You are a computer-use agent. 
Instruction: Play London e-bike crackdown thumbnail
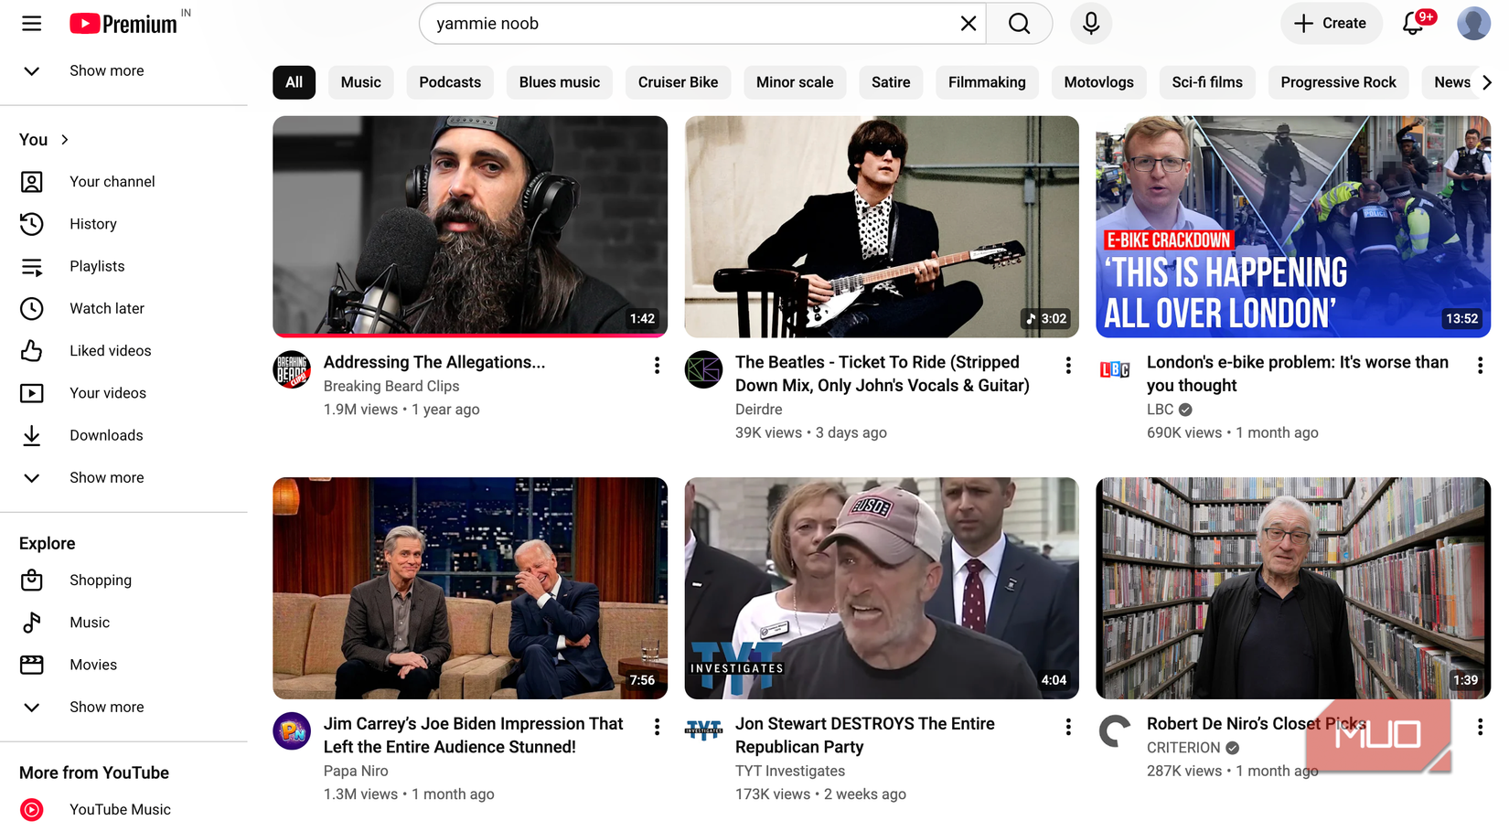1293,227
